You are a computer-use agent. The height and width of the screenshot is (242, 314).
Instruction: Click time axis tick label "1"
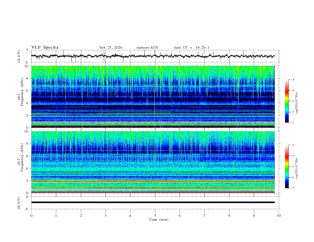[56, 216]
